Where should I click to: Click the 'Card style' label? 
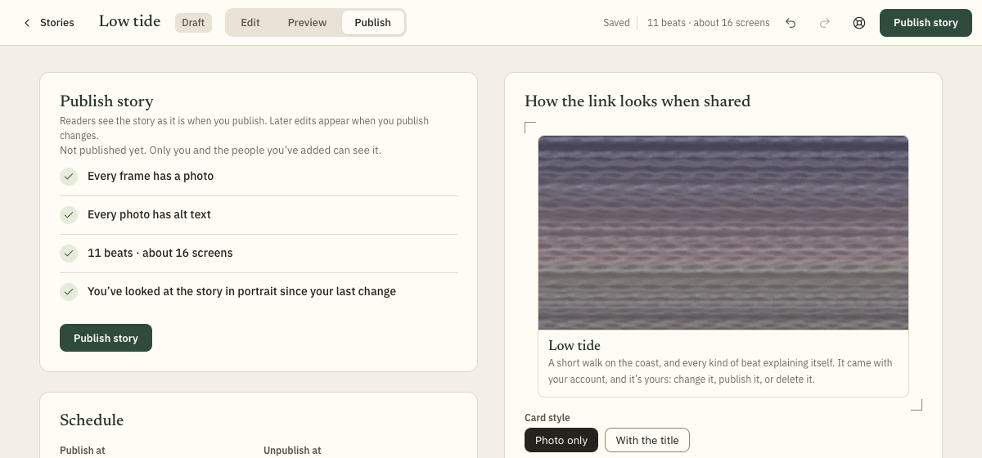547,418
